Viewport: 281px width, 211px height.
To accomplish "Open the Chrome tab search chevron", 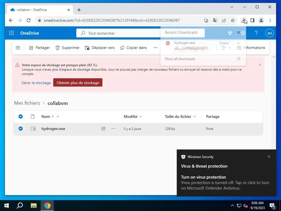I will 232,7.
